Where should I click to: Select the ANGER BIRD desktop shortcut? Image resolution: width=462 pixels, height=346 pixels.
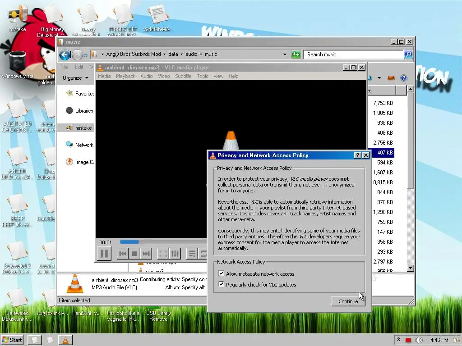(x=17, y=164)
